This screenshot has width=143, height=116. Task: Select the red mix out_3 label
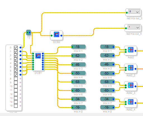coord(134,18)
